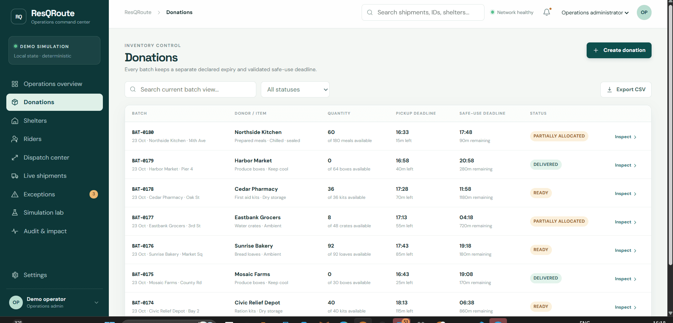673x323 pixels.
Task: Inspect the Mosaic Farms batch BAT-0175
Action: tap(626, 279)
